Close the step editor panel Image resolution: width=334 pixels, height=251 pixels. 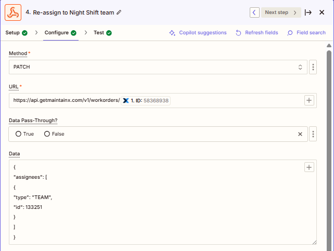(322, 12)
